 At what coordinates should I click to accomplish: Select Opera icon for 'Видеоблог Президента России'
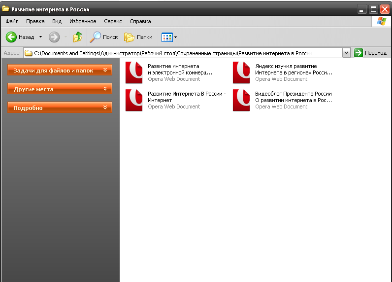tap(241, 100)
